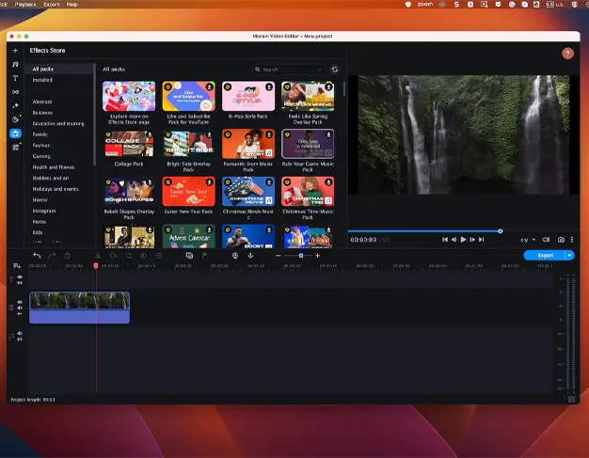This screenshot has width=589, height=458.
Task: Mute the video track speaker icon
Action: pyautogui.click(x=20, y=308)
